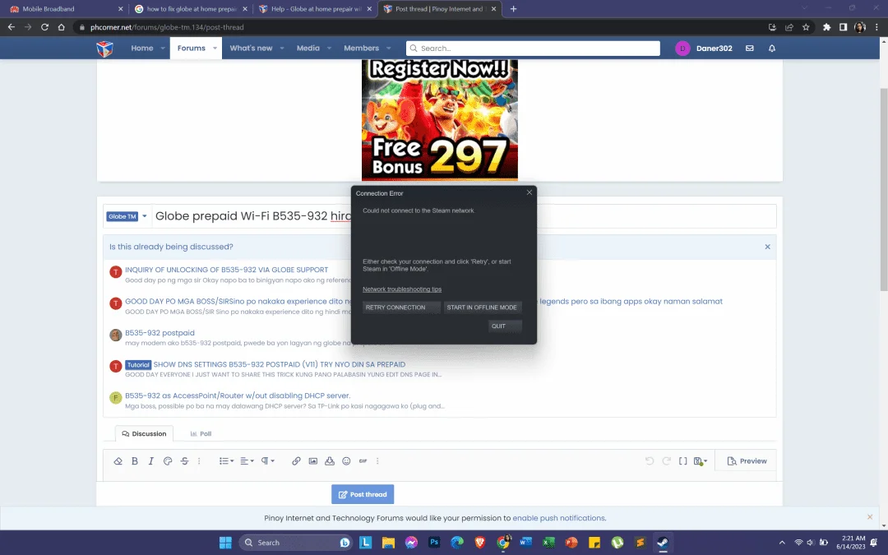Open Chrome extensions puzzle icon
The image size is (888, 555).
(x=827, y=26)
